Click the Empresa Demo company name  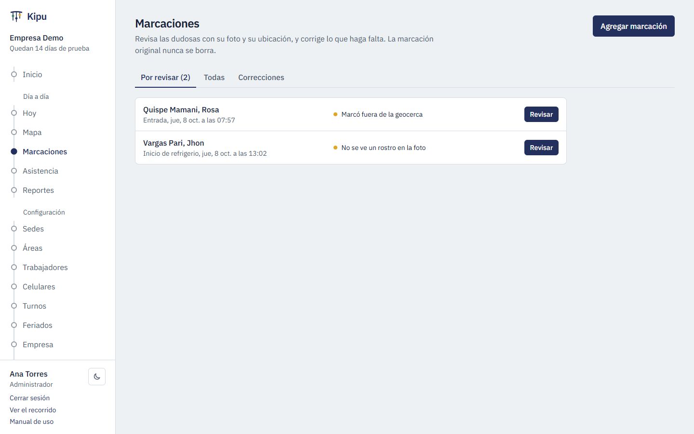pyautogui.click(x=36, y=38)
